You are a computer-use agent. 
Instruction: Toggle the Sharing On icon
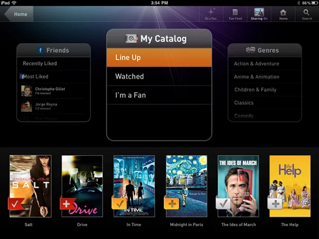pos(259,12)
